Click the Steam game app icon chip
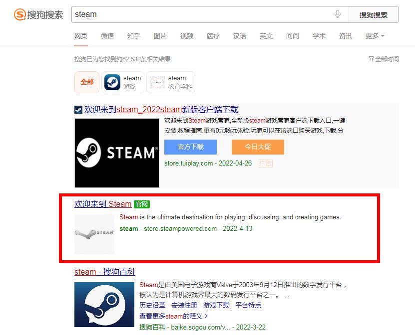Screen dimensions: 415x336 112,82
